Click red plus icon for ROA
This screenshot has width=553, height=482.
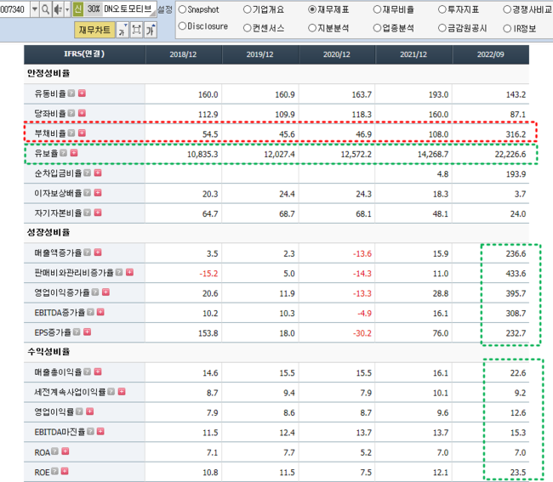[x=66, y=451]
